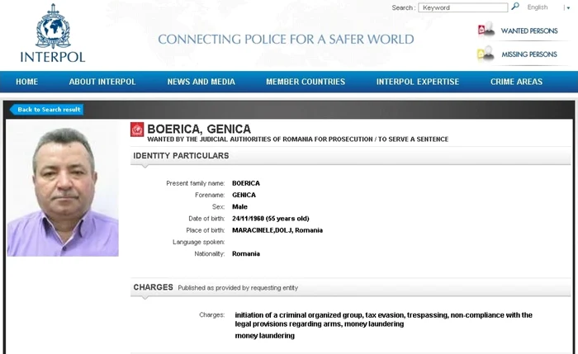This screenshot has width=578, height=354.
Task: Click the Language spoken label
Action: [199, 242]
